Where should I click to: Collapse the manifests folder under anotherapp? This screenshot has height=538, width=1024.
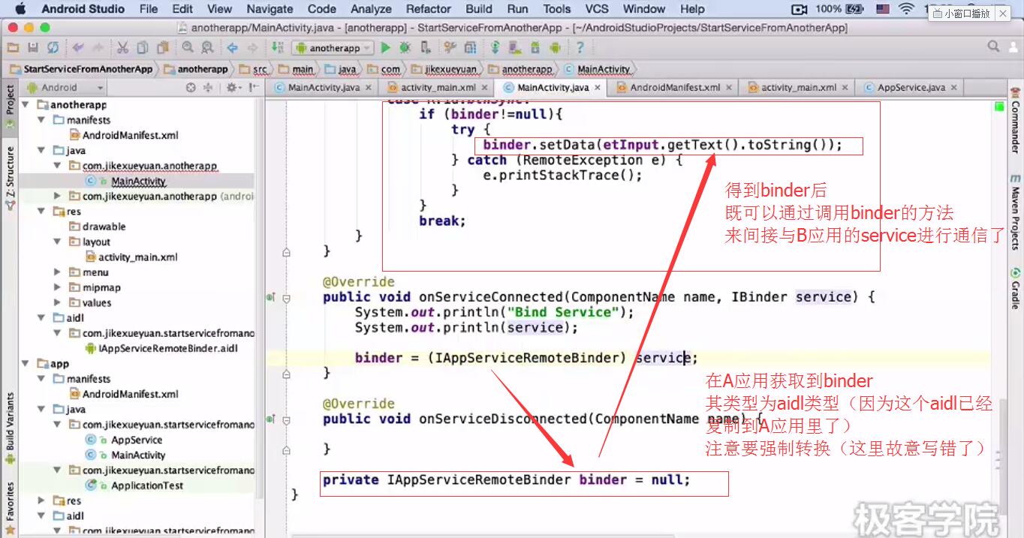point(42,120)
